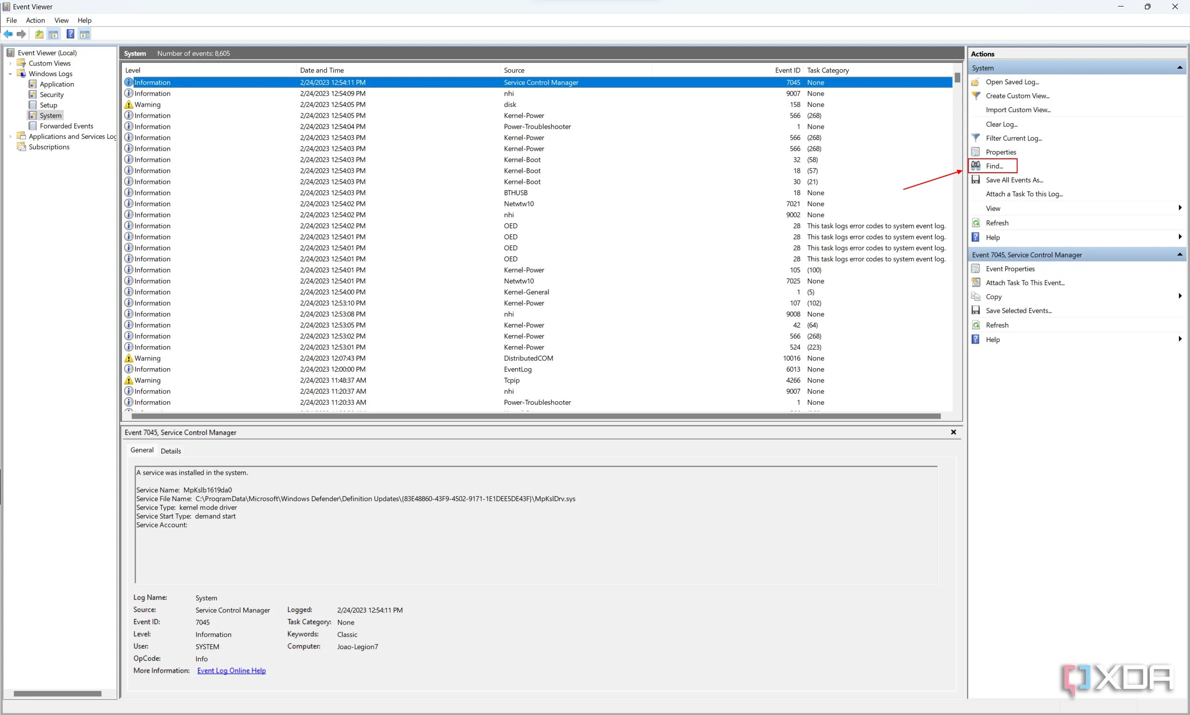
Task: Click Filter Current Log in the Actions pane
Action: click(1014, 138)
